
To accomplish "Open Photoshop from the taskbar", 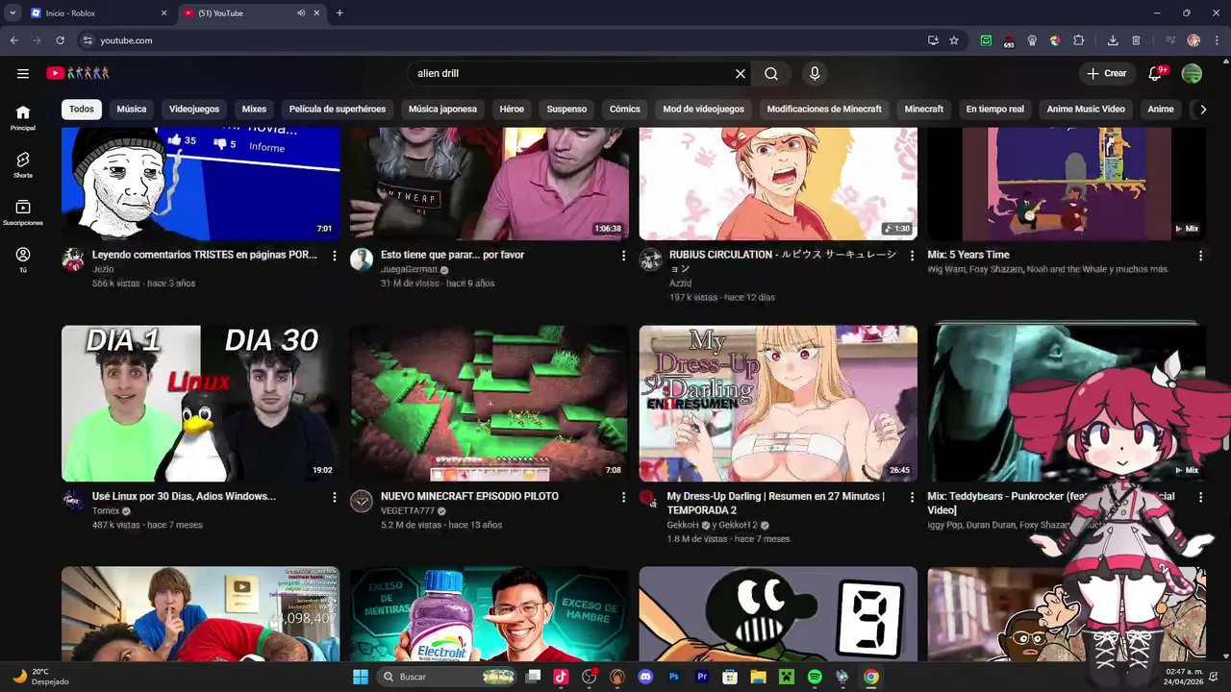I will [674, 677].
